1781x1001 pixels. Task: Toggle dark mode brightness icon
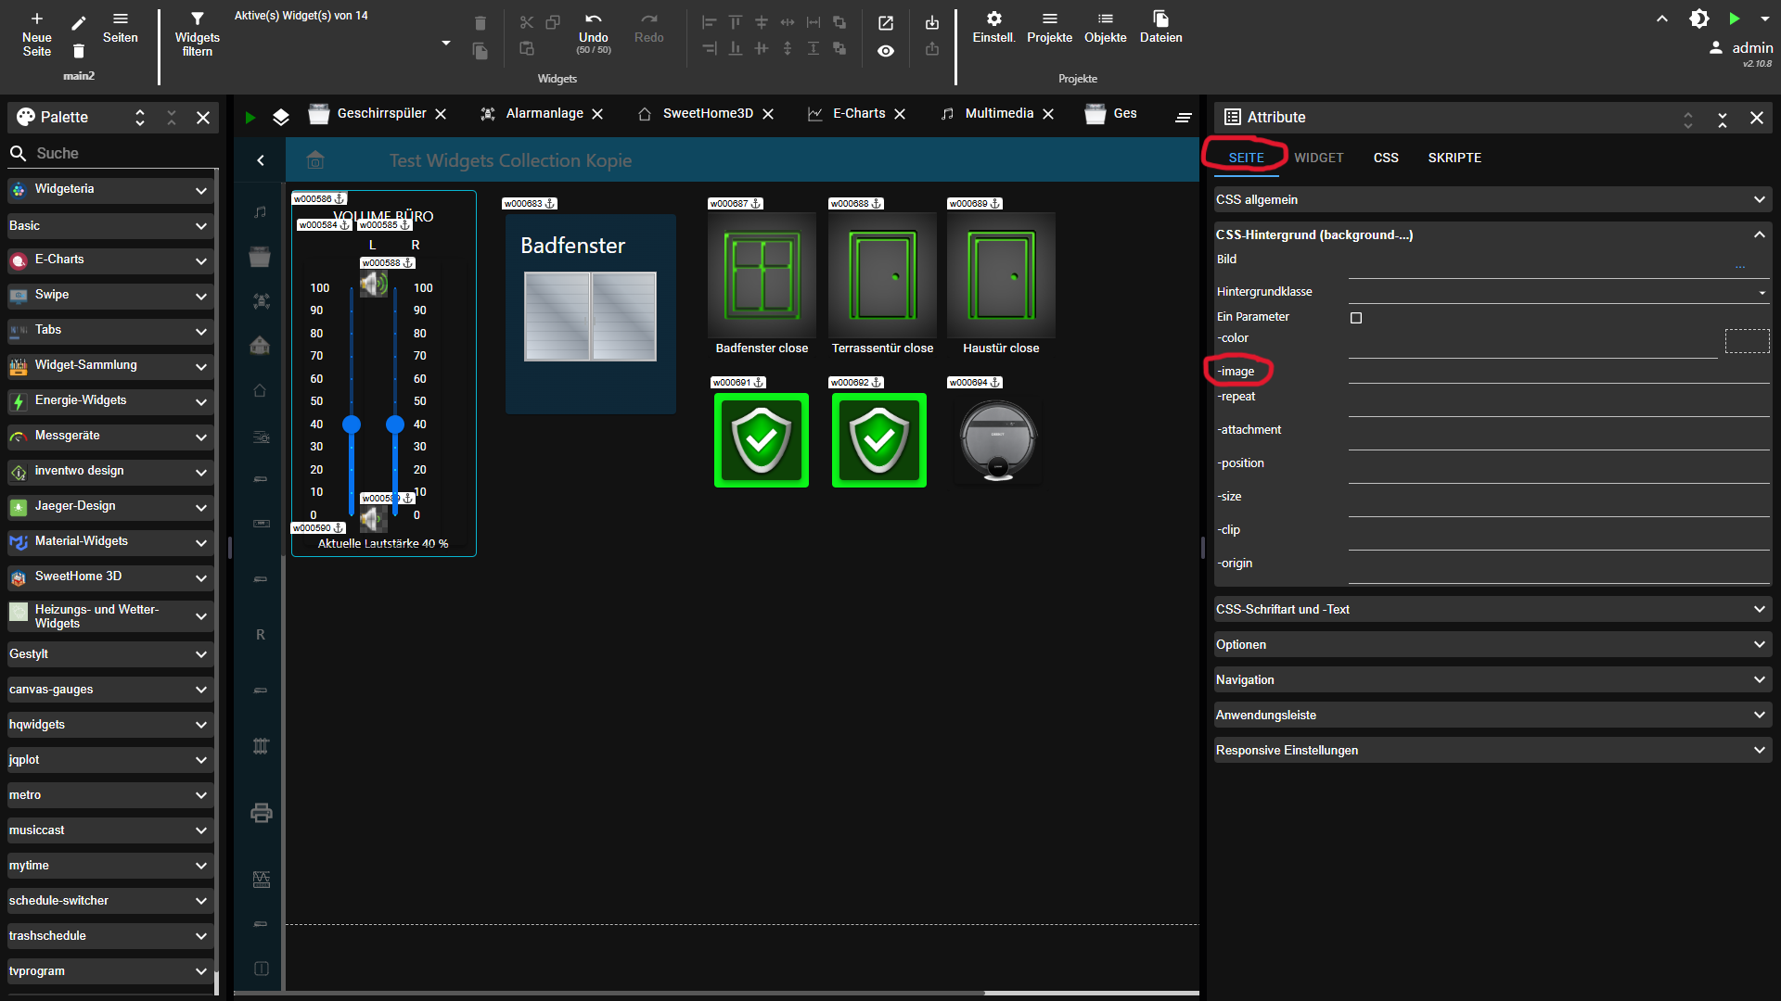[1698, 19]
